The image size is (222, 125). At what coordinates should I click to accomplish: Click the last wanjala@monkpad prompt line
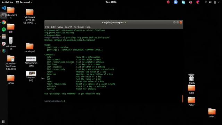pos(55,101)
